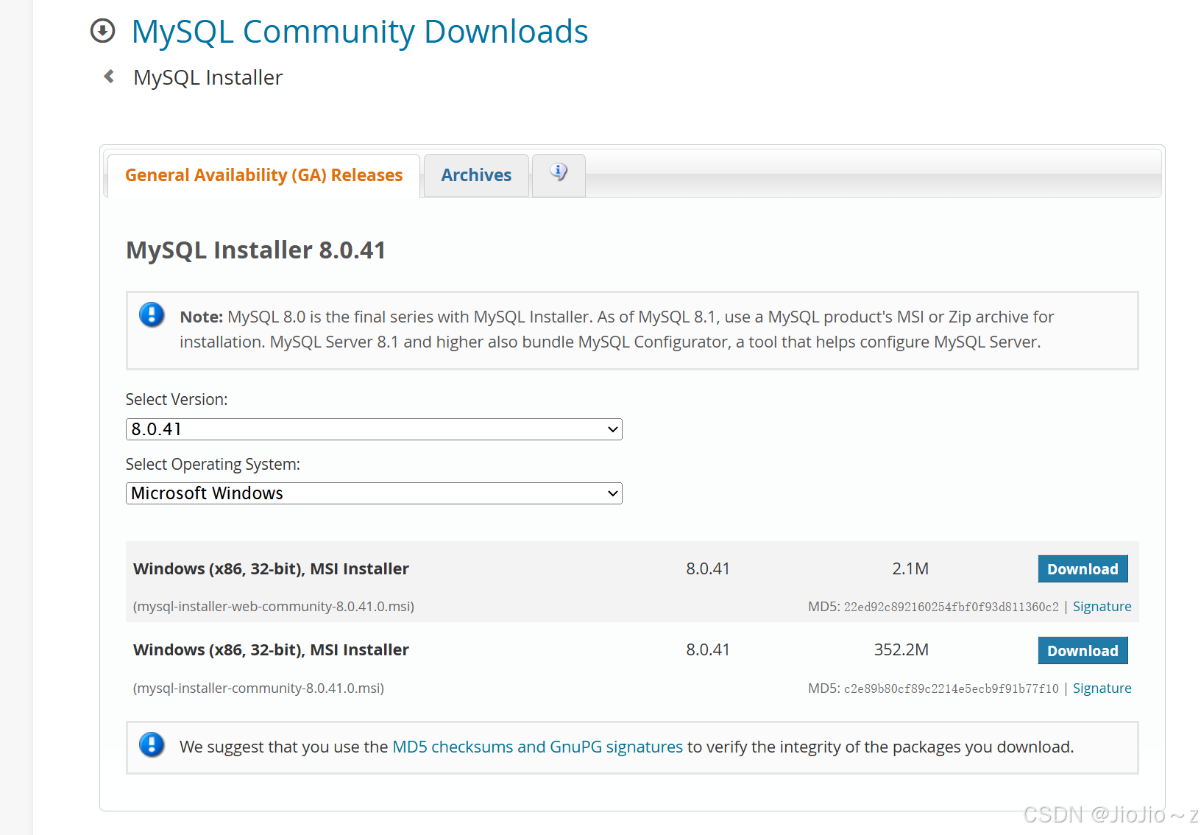Select MD5 hash c2e89b80cf89c2214e5ecb9f91b77f10
This screenshot has height=835, width=1201.
click(x=951, y=689)
